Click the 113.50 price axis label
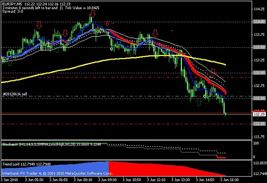Image resolution: width=267 pixels, height=183 pixels. (x=259, y=47)
